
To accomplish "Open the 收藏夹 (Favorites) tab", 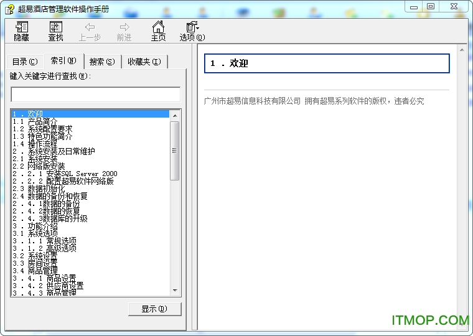I will pyautogui.click(x=144, y=62).
